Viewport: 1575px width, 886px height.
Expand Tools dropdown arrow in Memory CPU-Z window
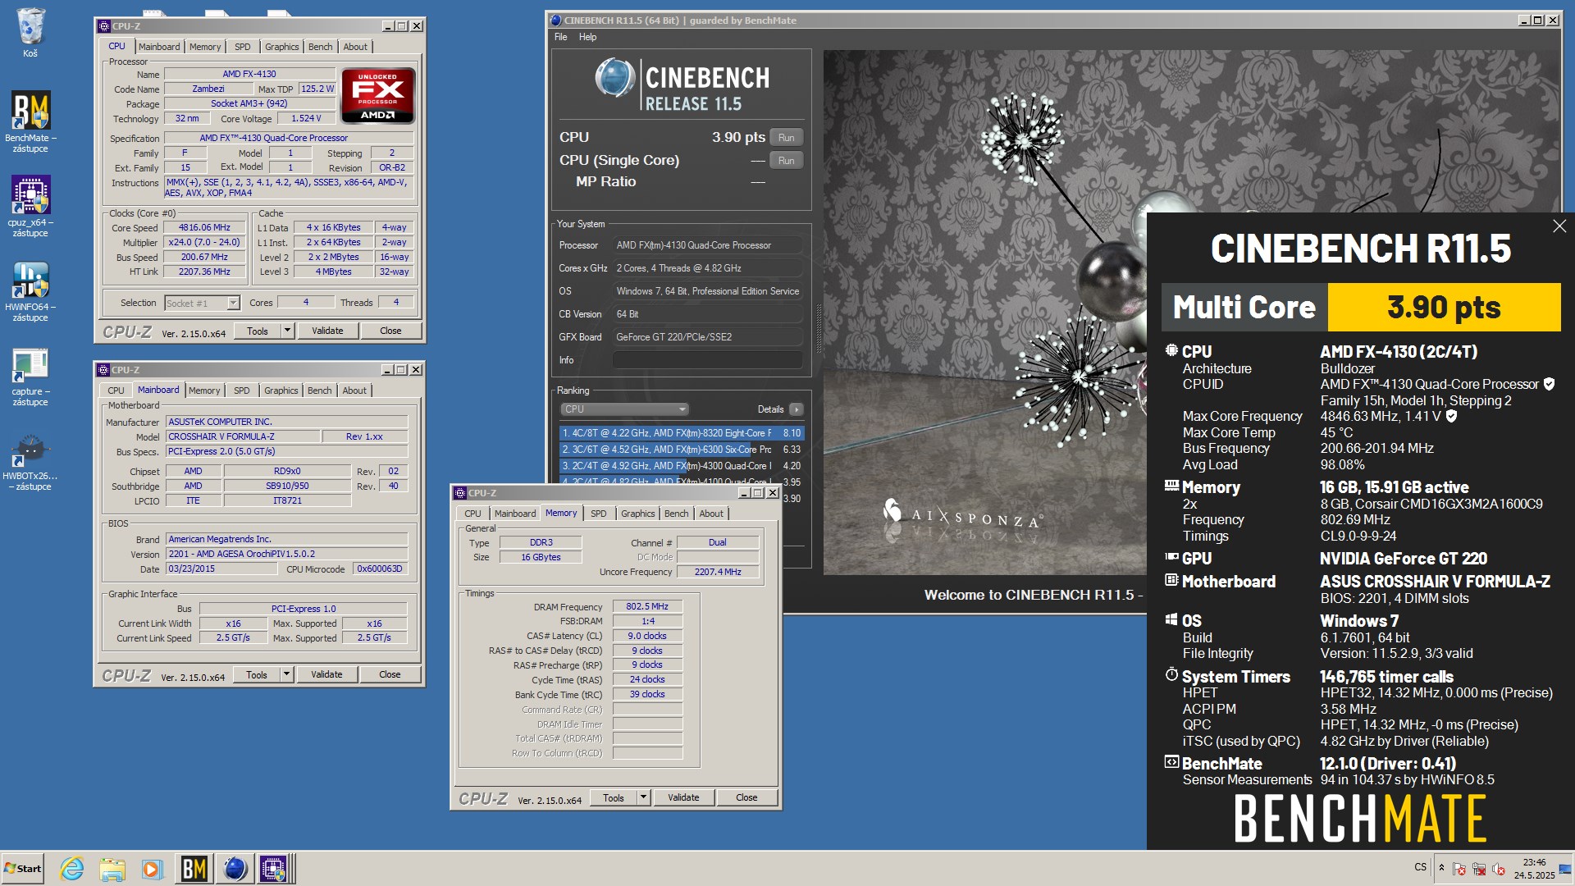pos(643,797)
